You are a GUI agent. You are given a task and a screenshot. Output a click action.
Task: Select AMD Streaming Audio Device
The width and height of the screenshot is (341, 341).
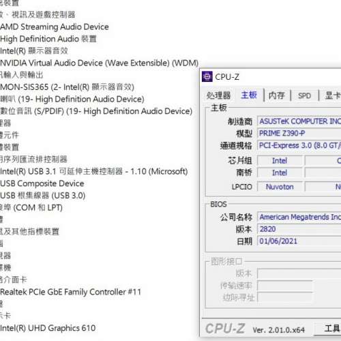click(x=55, y=27)
